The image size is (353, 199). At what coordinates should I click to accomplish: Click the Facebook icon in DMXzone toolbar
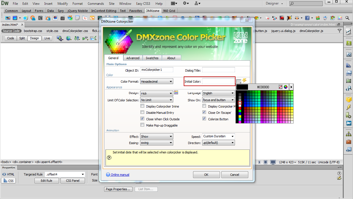click(307, 18)
